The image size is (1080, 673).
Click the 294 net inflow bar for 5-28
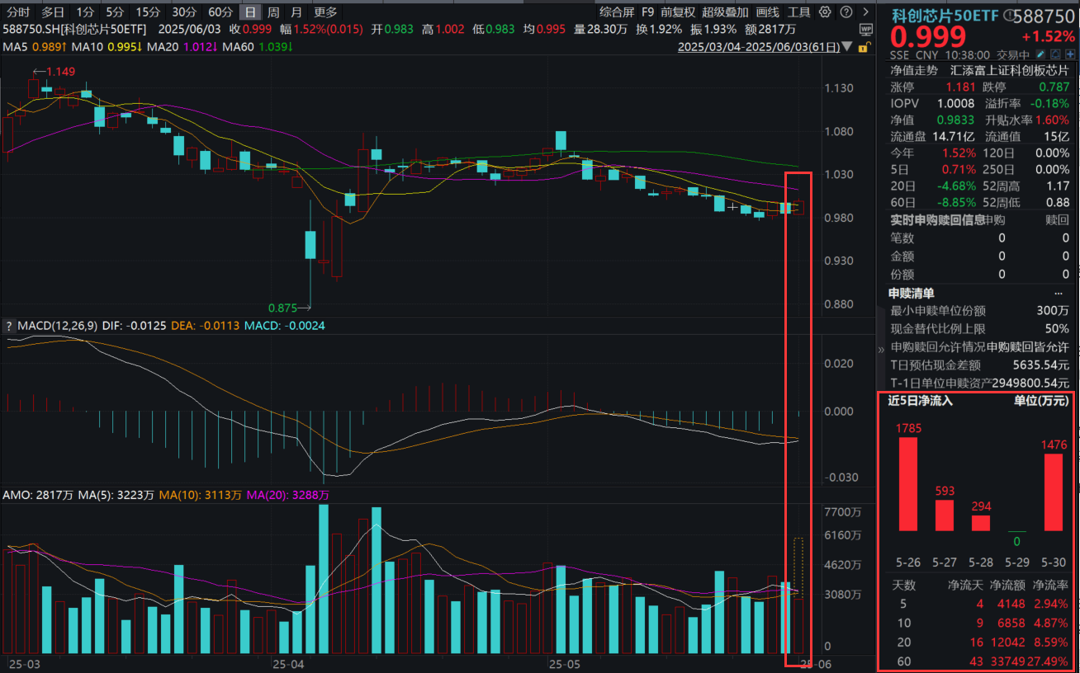(x=981, y=524)
